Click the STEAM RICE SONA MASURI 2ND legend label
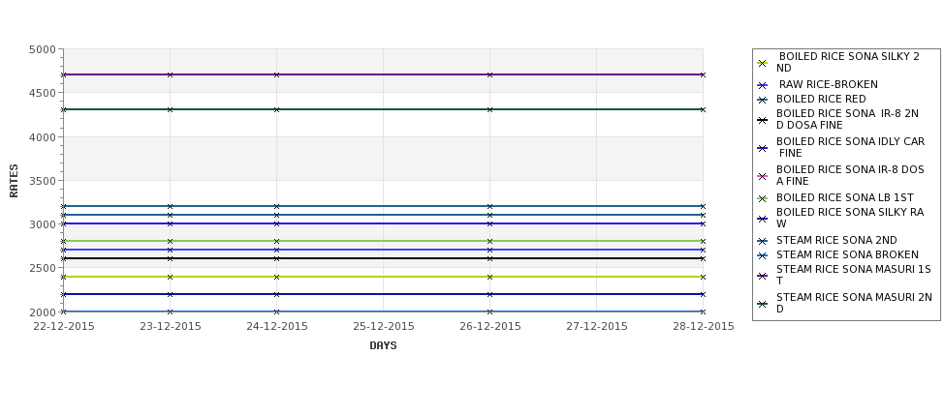The height and width of the screenshot is (415, 945). coord(854,303)
